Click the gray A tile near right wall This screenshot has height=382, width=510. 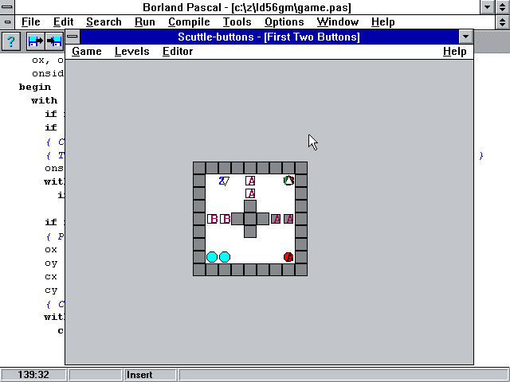click(x=288, y=219)
